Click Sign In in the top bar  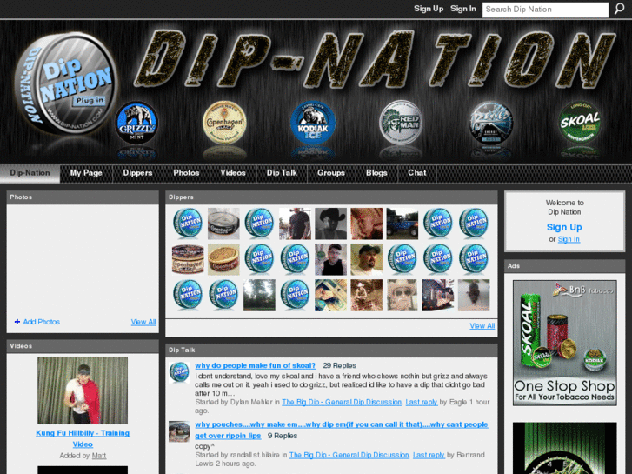pyautogui.click(x=463, y=9)
